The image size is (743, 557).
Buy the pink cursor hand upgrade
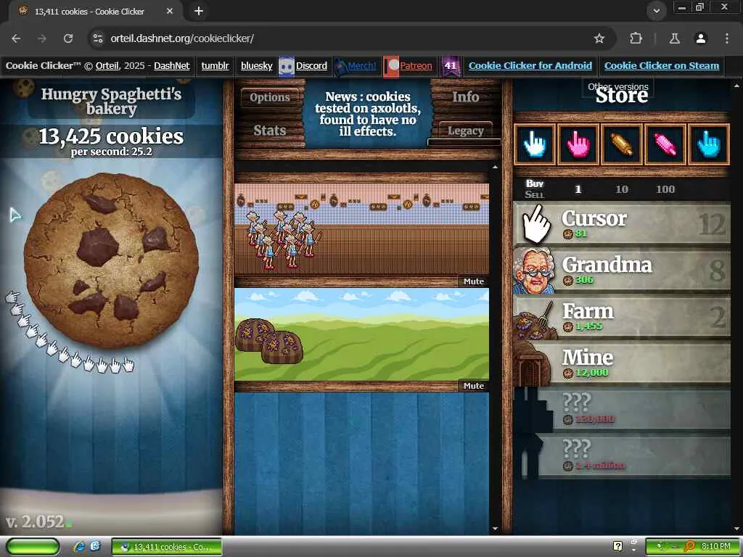tap(578, 144)
